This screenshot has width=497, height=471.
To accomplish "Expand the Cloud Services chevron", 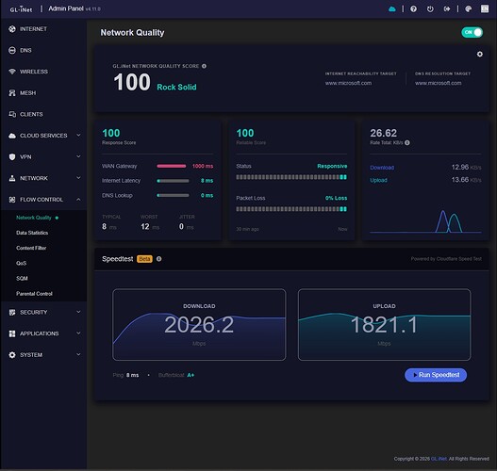I will [x=78, y=135].
